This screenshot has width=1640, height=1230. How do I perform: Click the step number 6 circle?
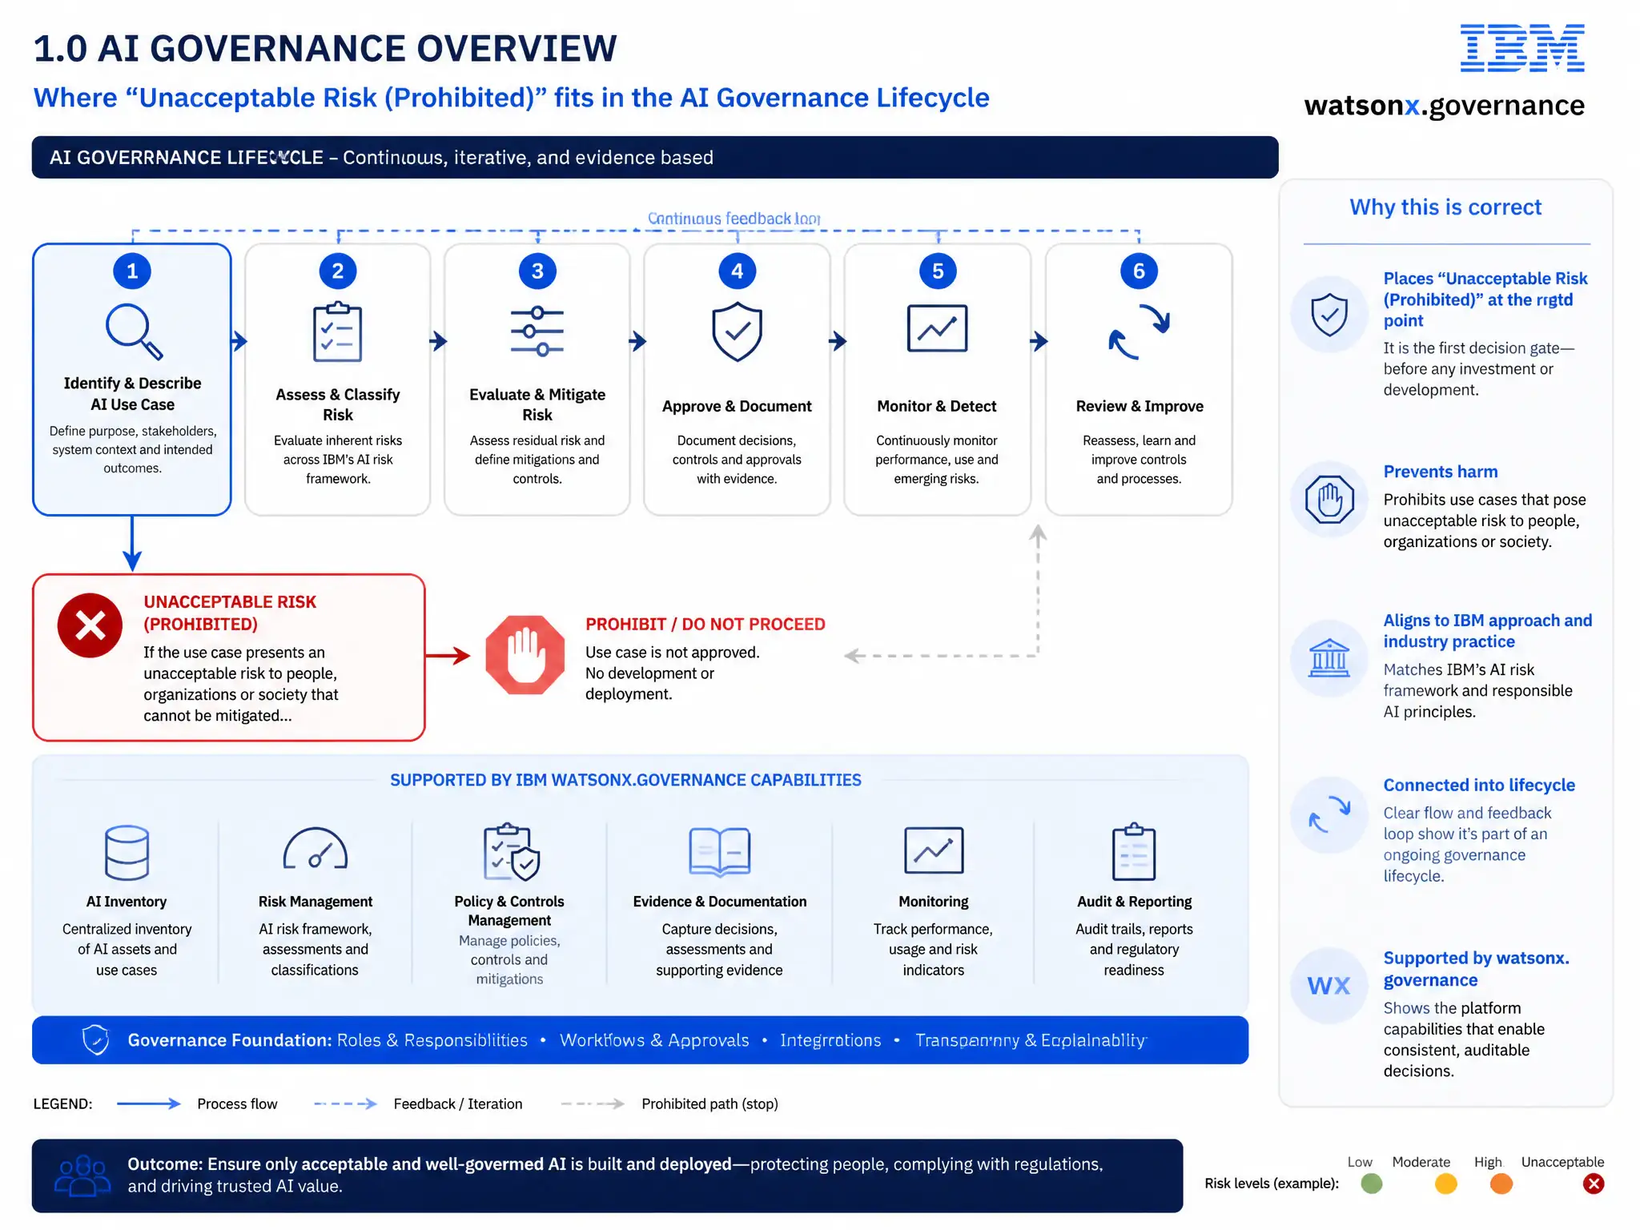(1139, 271)
